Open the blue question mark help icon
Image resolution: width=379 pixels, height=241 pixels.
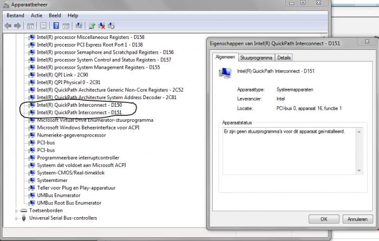pos(56,25)
